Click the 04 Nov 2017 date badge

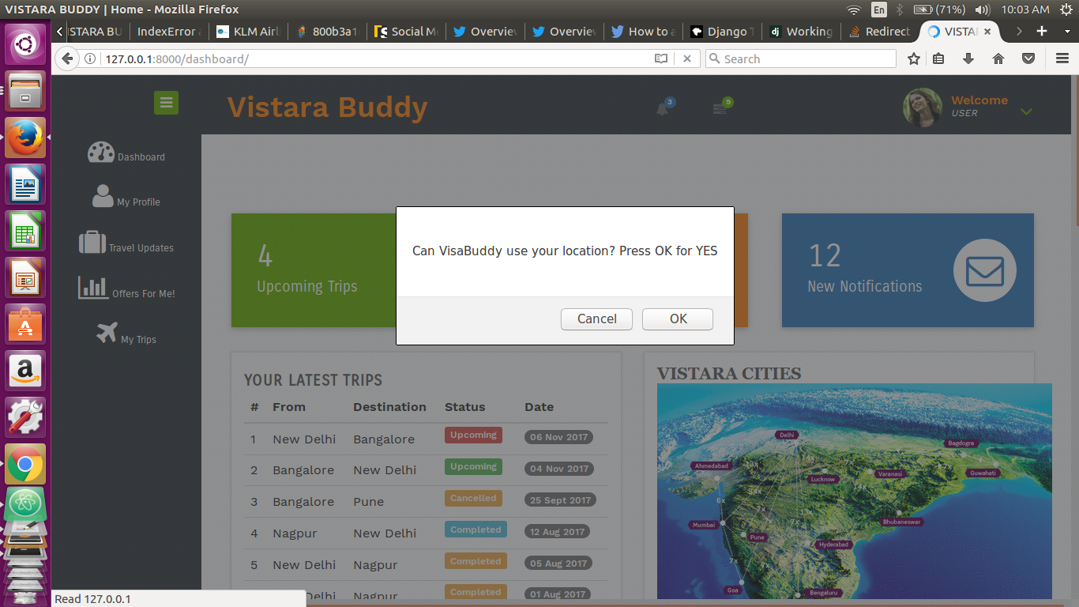click(x=559, y=469)
